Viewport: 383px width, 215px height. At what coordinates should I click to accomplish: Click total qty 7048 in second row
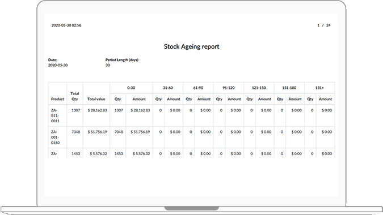coord(75,132)
